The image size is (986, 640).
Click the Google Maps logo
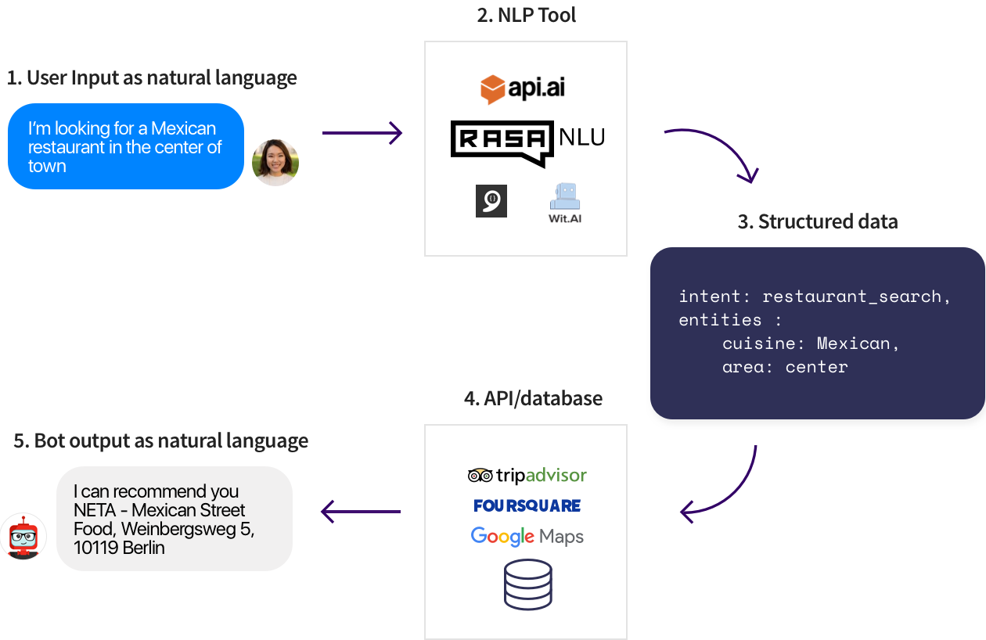pyautogui.click(x=527, y=537)
